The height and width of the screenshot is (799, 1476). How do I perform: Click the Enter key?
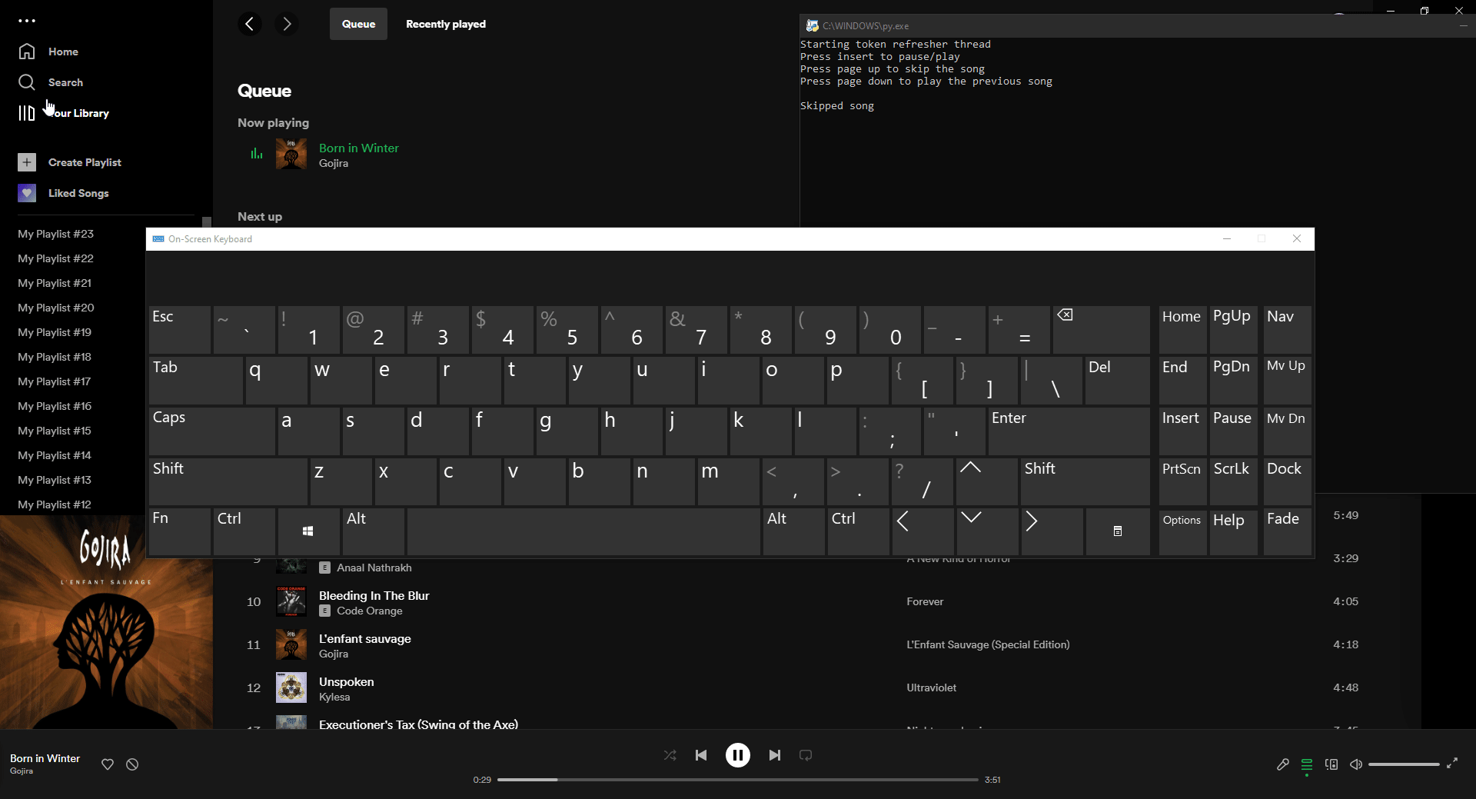(x=1069, y=430)
